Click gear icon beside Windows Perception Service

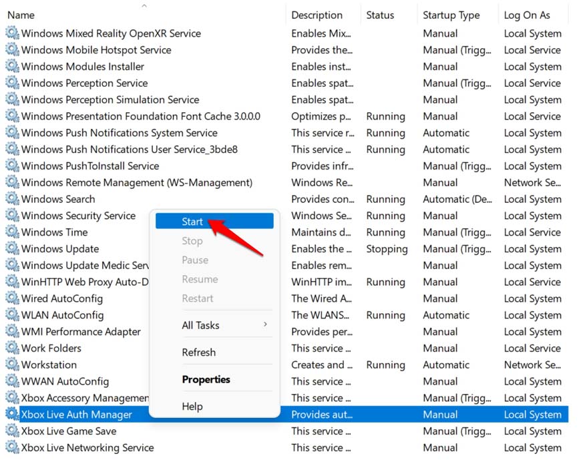point(12,83)
